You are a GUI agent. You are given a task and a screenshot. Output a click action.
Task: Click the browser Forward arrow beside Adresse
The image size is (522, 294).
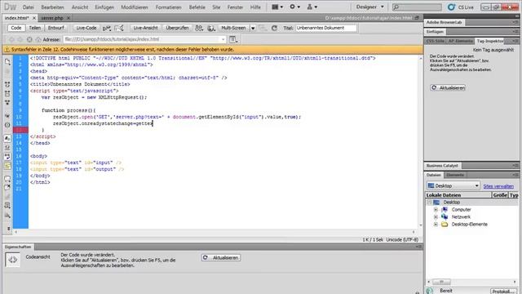[x=20, y=39]
